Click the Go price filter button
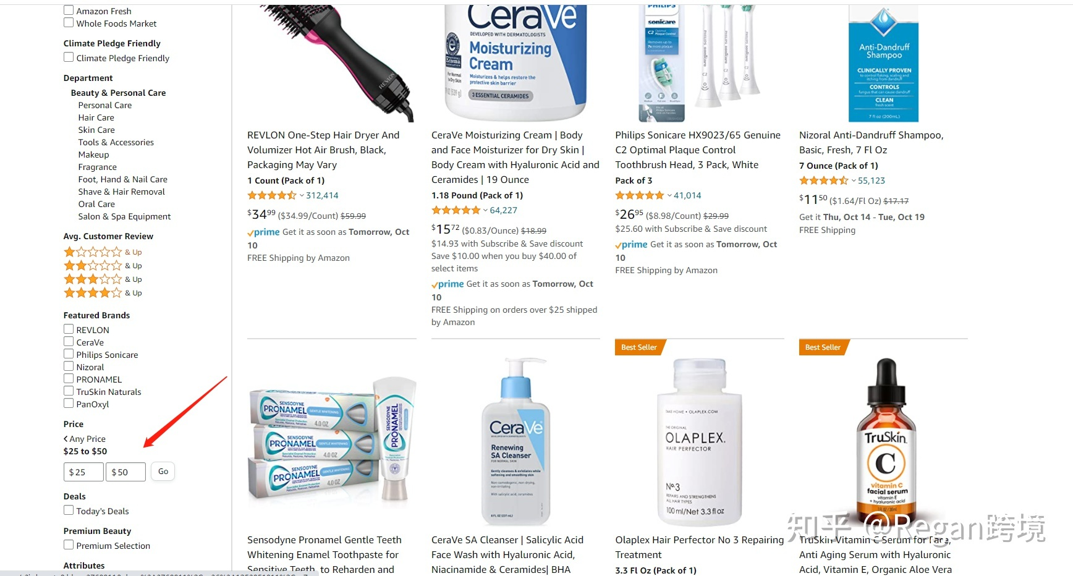Screen dimensions: 1073x576 tap(163, 472)
